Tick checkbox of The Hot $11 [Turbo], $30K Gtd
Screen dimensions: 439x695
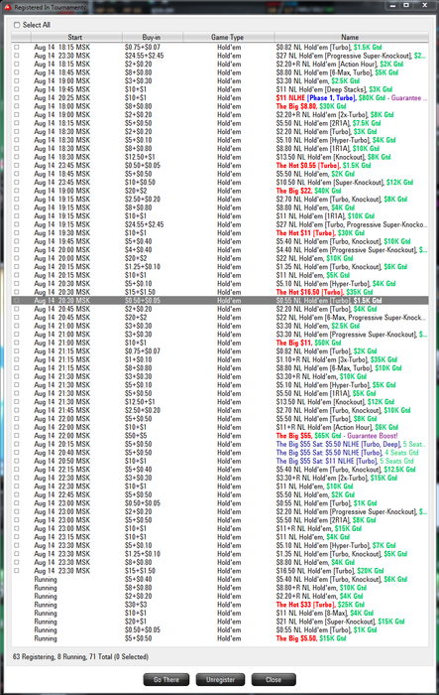(x=17, y=232)
